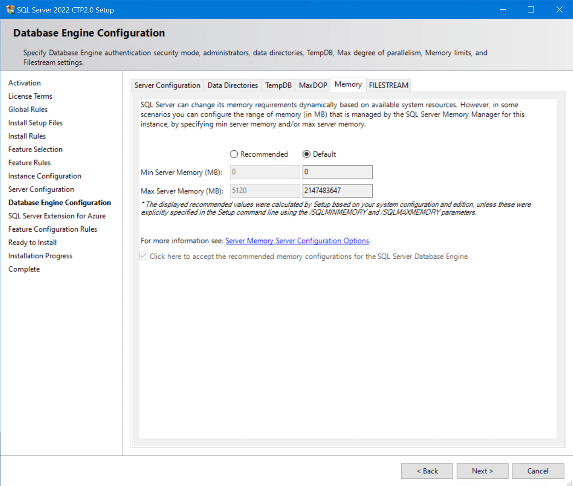573x486 pixels.
Task: Click the Max Server Memory input field
Action: [x=337, y=191]
